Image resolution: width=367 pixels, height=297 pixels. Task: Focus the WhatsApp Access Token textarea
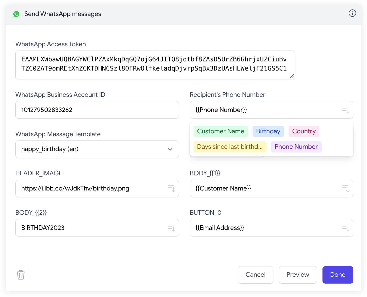click(155, 65)
